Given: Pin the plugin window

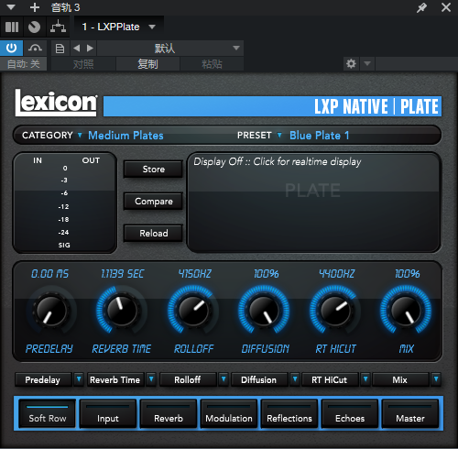Looking at the screenshot, I should (421, 7).
